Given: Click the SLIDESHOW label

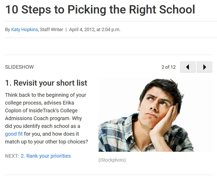Looking at the screenshot, I should tap(19, 67).
